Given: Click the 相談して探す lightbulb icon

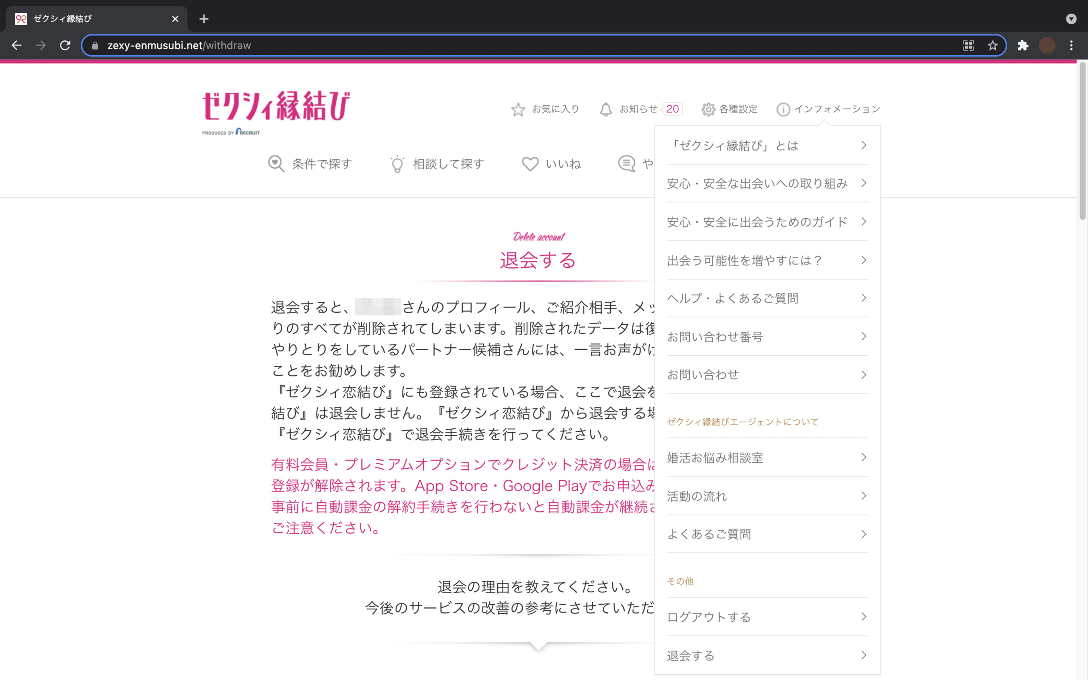Looking at the screenshot, I should pyautogui.click(x=397, y=164).
